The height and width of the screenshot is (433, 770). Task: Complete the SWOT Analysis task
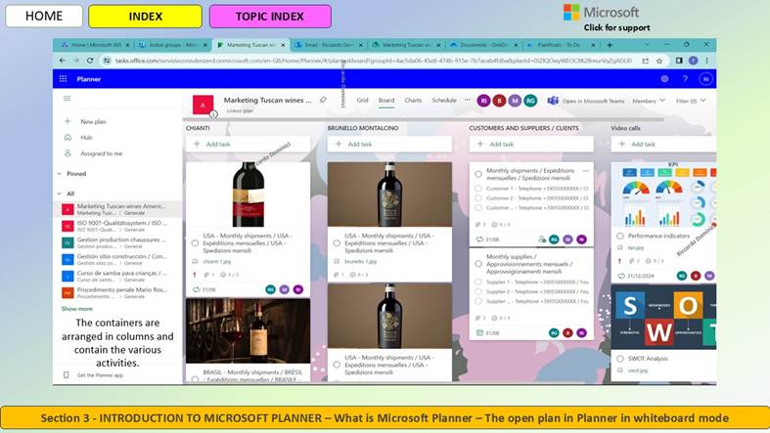[620, 359]
